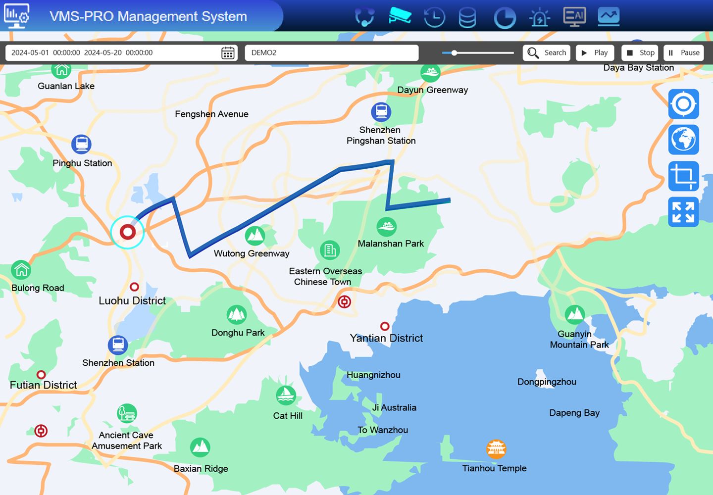Select the crop region tool on map sidebar
Viewport: 713px width, 495px height.
[x=683, y=176]
